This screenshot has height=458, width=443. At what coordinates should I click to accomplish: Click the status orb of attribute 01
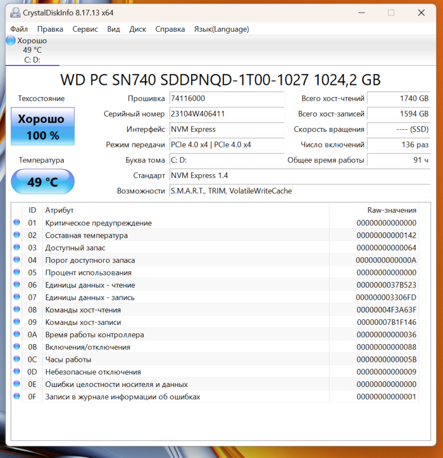point(16,222)
